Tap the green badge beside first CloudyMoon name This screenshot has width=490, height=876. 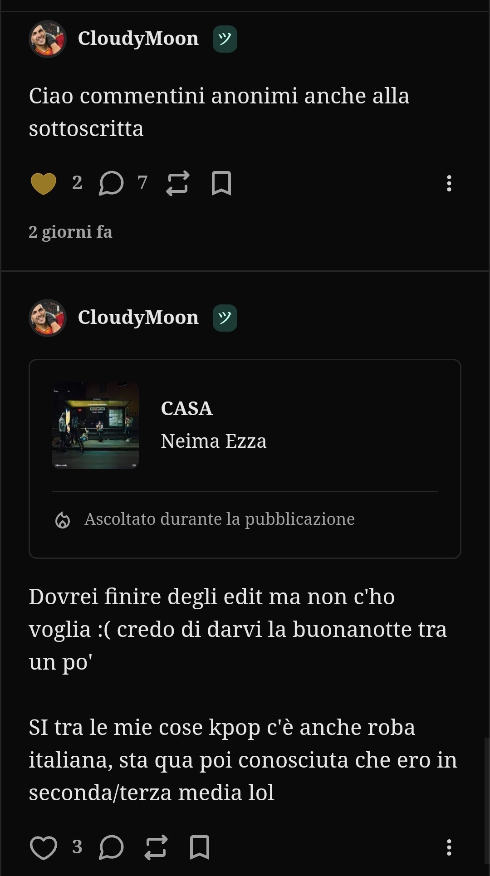[x=225, y=39]
